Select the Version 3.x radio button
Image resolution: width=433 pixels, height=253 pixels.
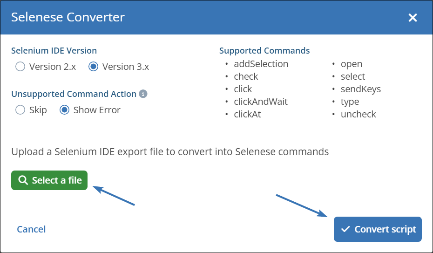[x=93, y=67]
